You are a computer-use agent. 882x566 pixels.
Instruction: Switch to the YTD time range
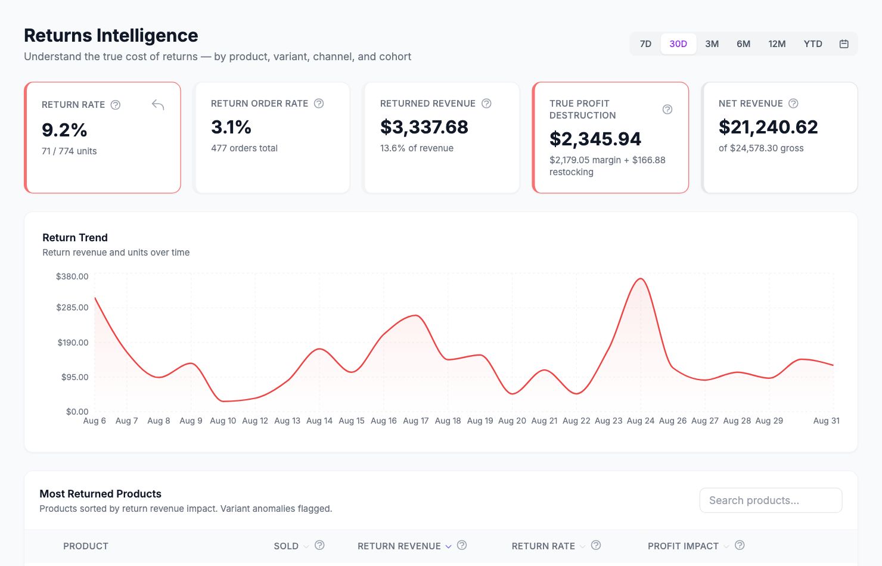[x=813, y=43]
